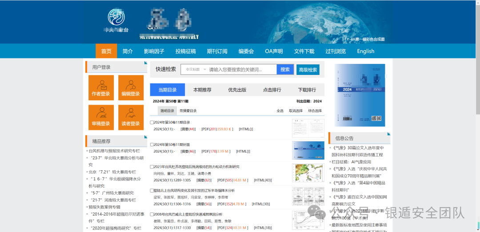
Task: Click into the keyword search input field
Action: [242, 69]
